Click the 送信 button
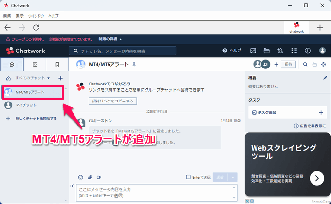331x204 pixels. click(220, 177)
